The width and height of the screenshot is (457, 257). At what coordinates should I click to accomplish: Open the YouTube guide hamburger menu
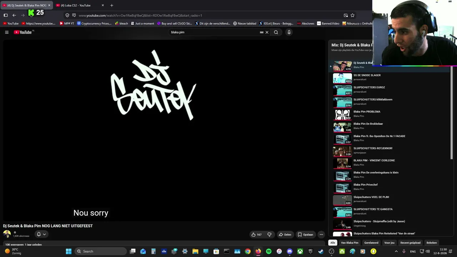[7, 32]
